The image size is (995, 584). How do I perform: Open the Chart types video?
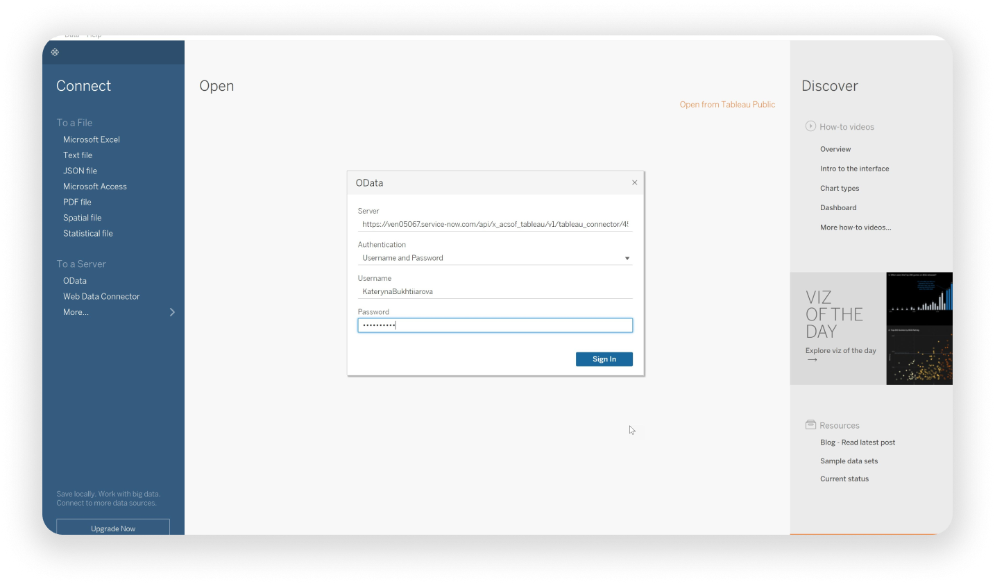(x=840, y=188)
